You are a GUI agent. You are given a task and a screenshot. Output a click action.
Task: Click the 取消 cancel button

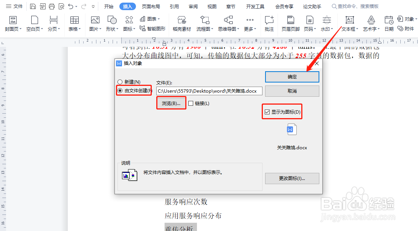[292, 91]
